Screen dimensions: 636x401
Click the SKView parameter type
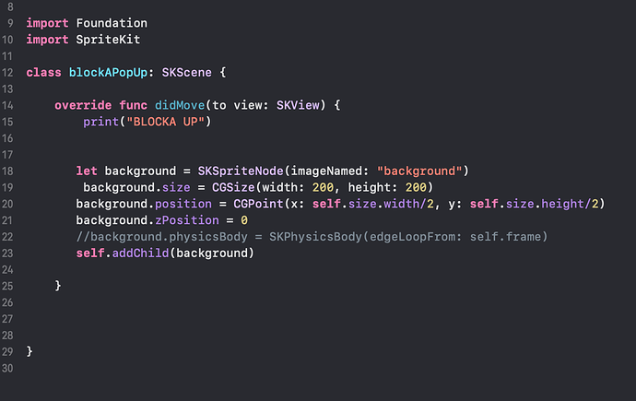coord(298,105)
